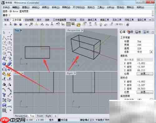Switch to the 设定视图 toolbar tab
The width and height of the screenshot is (156, 123).
(29, 20)
